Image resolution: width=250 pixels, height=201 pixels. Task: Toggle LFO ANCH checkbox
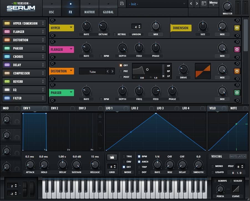click(x=139, y=162)
